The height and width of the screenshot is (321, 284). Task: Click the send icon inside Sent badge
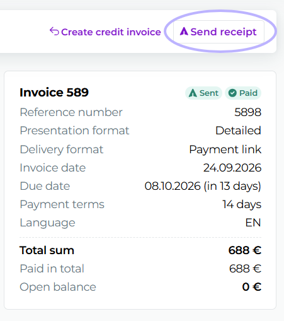[x=193, y=93]
